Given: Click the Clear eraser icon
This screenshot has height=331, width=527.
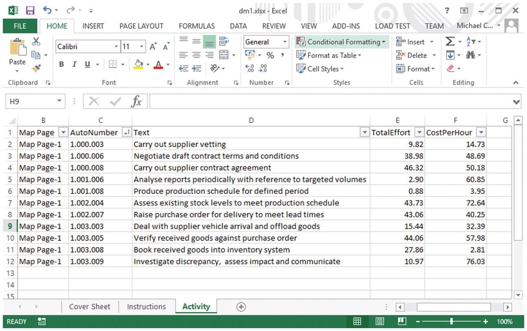Looking at the screenshot, I should [451, 69].
